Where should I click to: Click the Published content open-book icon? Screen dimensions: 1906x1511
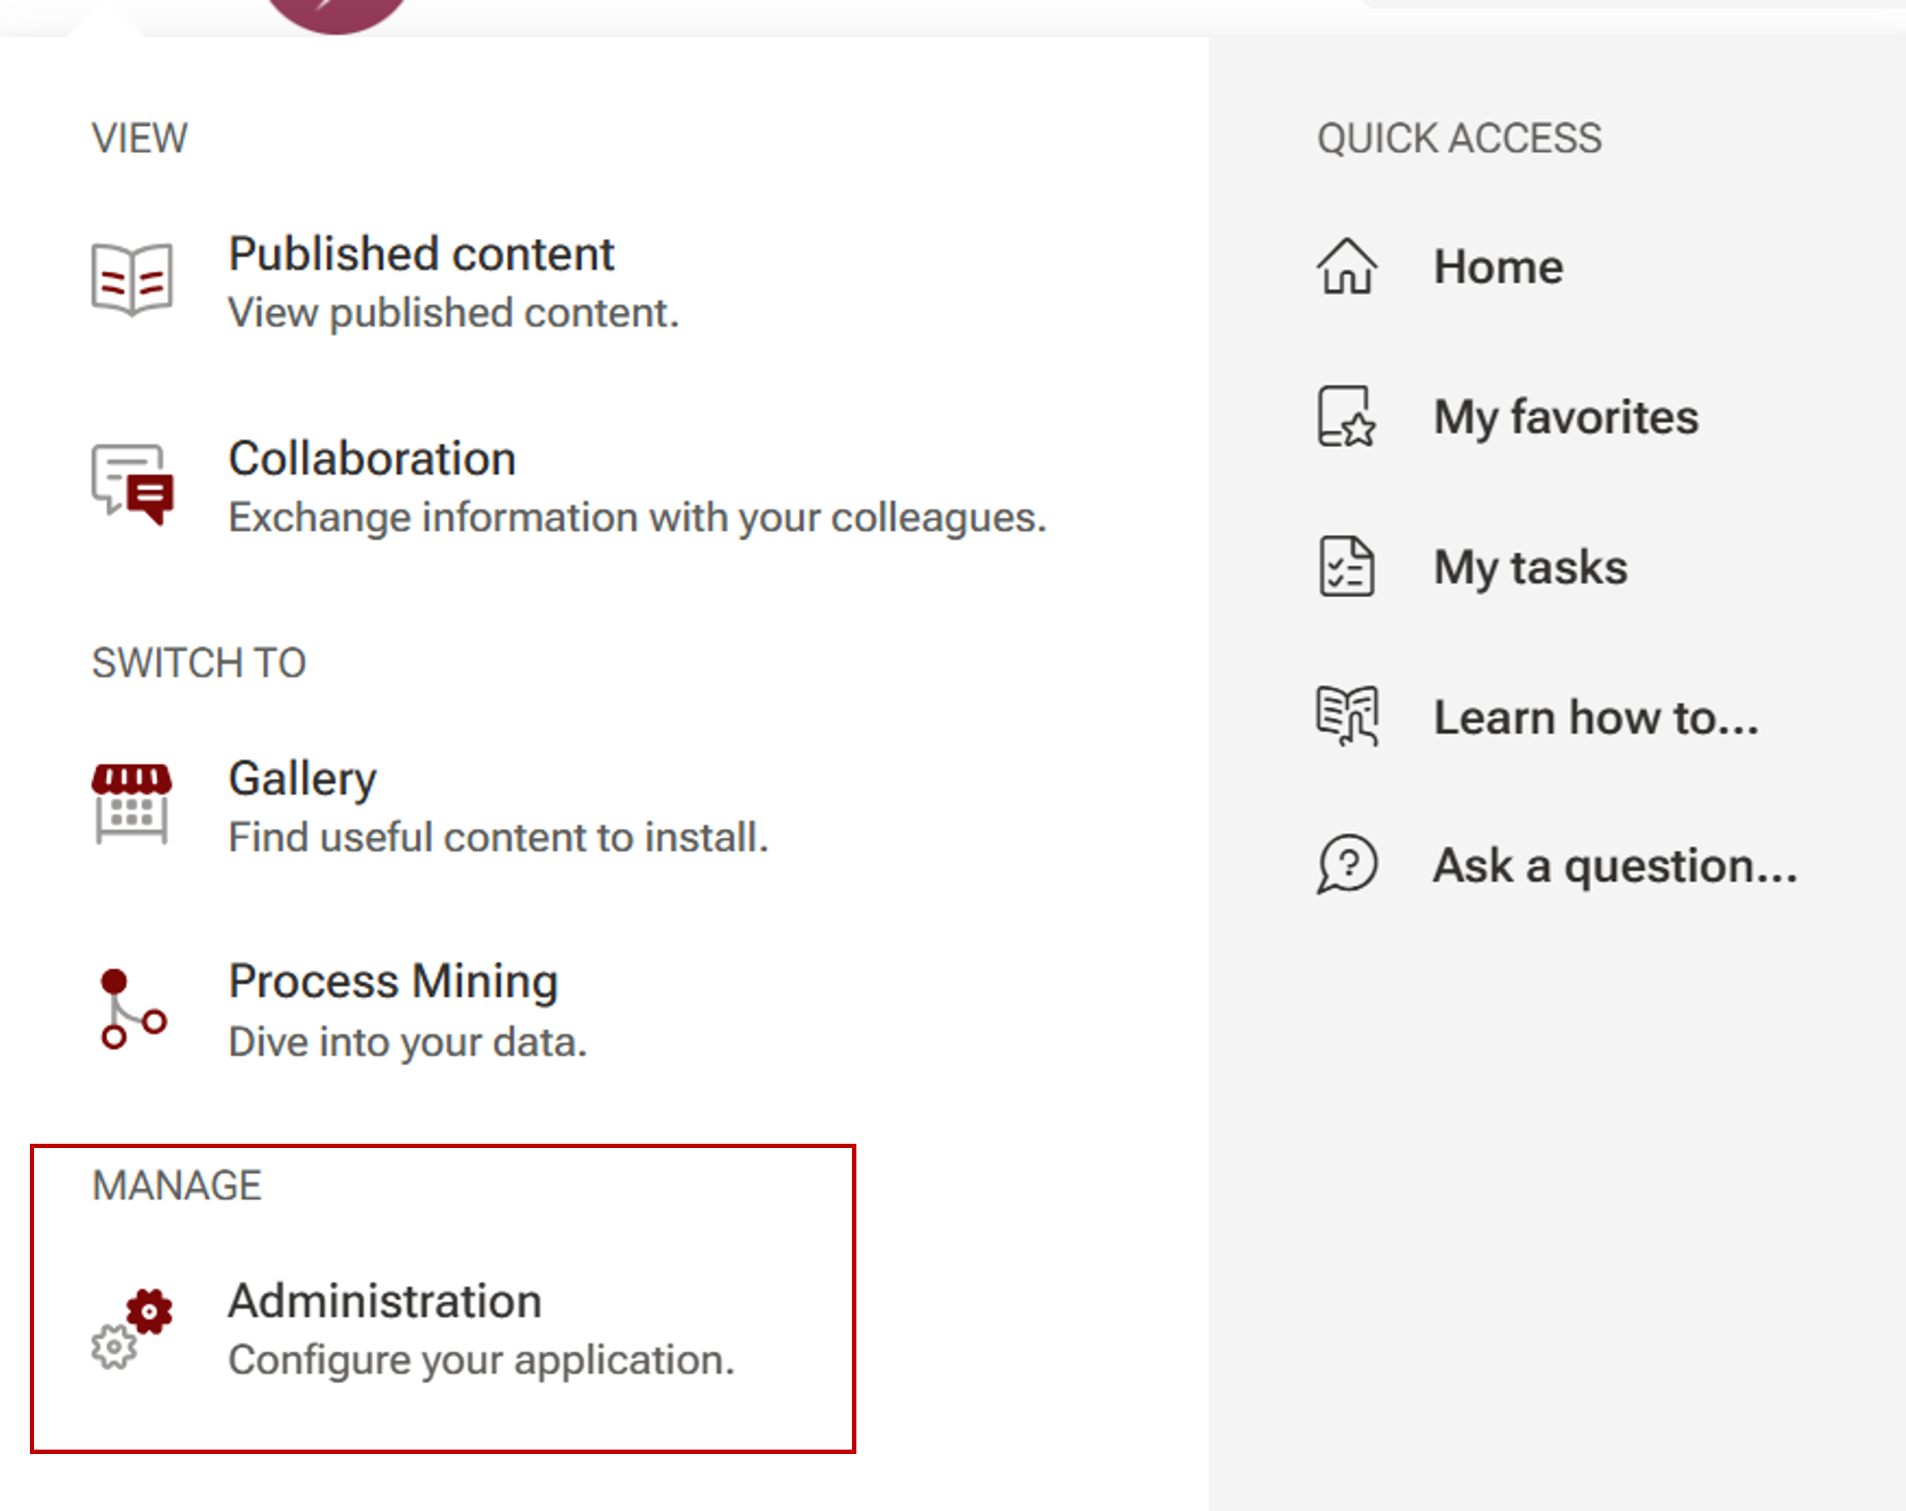[132, 279]
